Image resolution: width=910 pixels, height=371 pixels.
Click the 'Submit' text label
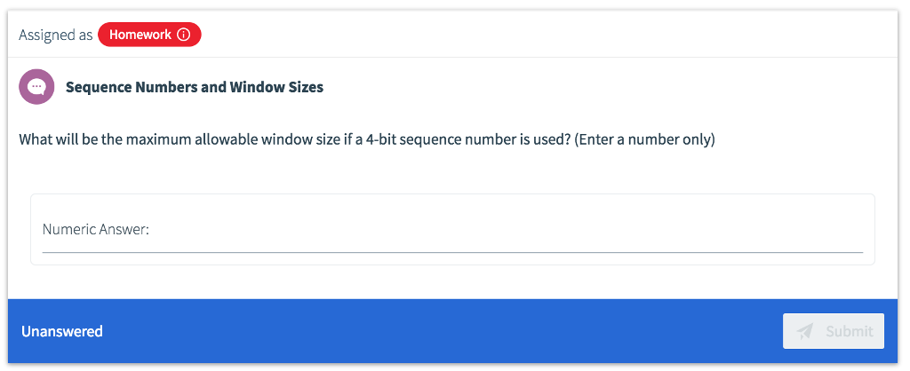849,331
